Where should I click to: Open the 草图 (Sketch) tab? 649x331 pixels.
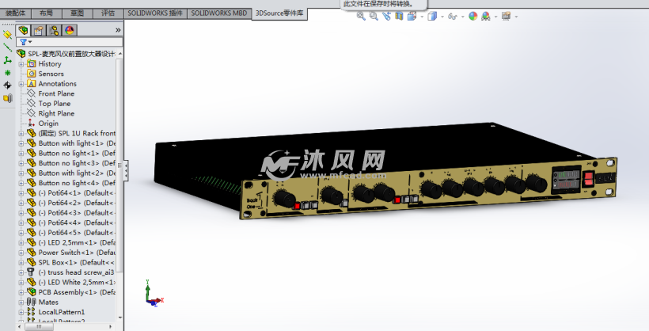(x=77, y=13)
